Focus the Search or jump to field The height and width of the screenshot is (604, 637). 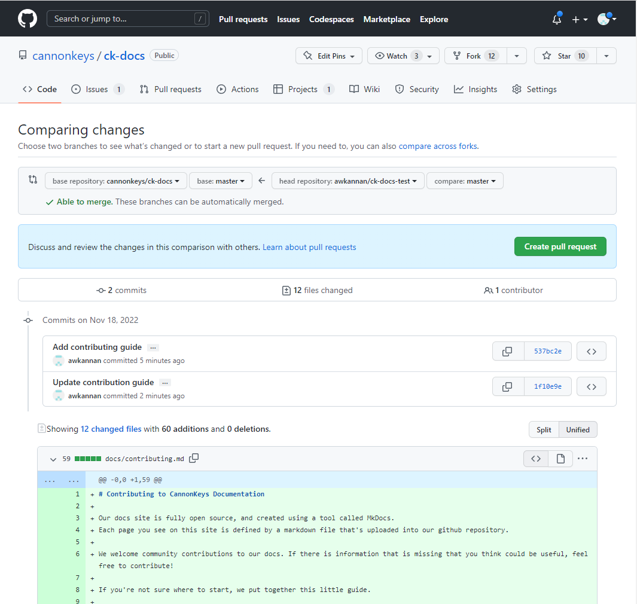pyautogui.click(x=127, y=19)
